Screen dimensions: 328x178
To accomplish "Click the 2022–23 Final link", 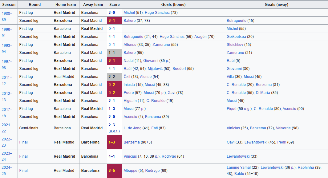I will point(23,142).
